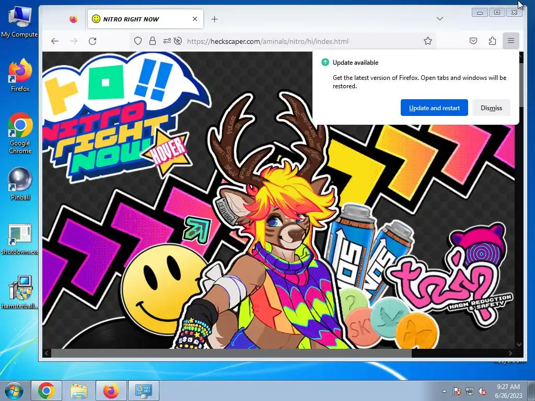View site security padlock info
The width and height of the screenshot is (535, 401).
(153, 41)
